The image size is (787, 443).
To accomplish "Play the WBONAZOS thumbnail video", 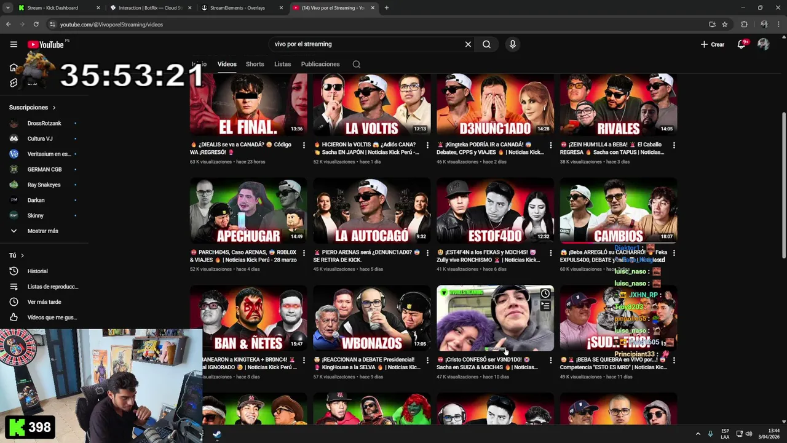I will (x=372, y=318).
